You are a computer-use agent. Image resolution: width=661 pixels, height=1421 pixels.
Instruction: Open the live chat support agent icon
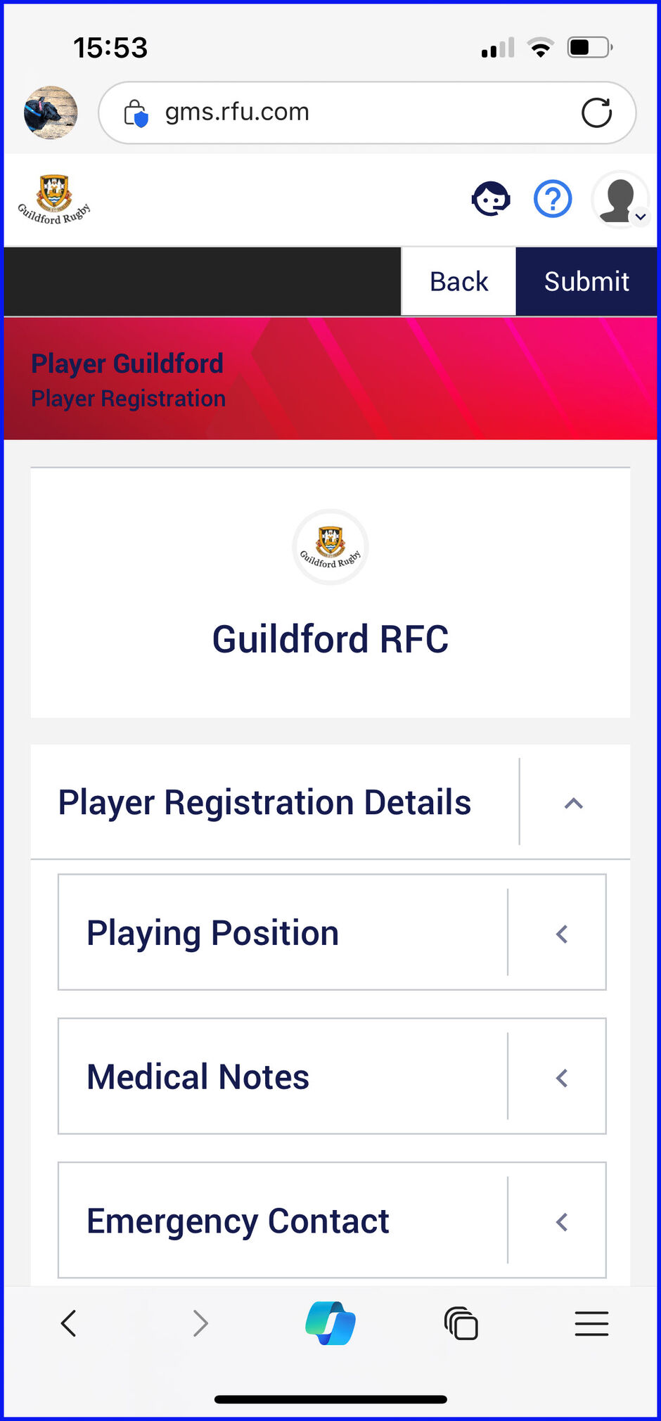point(491,200)
